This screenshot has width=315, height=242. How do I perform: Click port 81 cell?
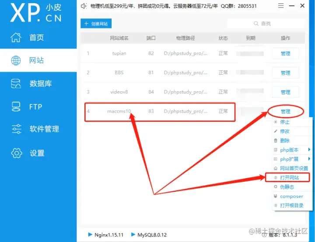[x=151, y=73]
